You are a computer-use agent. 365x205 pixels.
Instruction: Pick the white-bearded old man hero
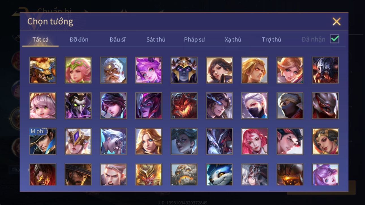(x=113, y=70)
